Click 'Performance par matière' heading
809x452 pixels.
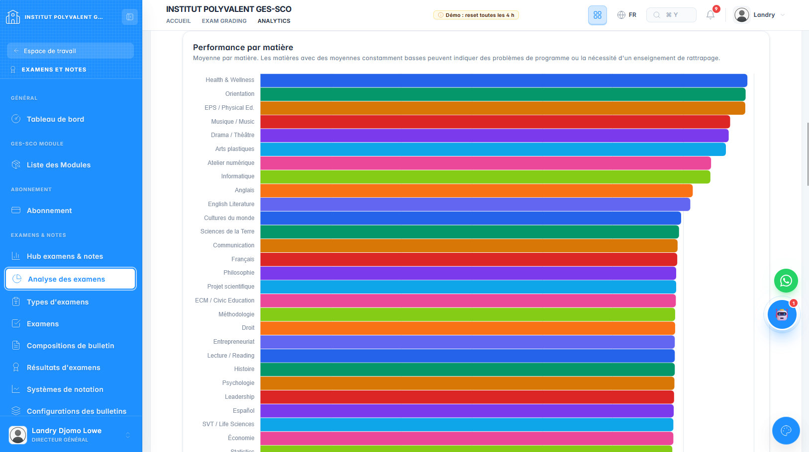[243, 47]
